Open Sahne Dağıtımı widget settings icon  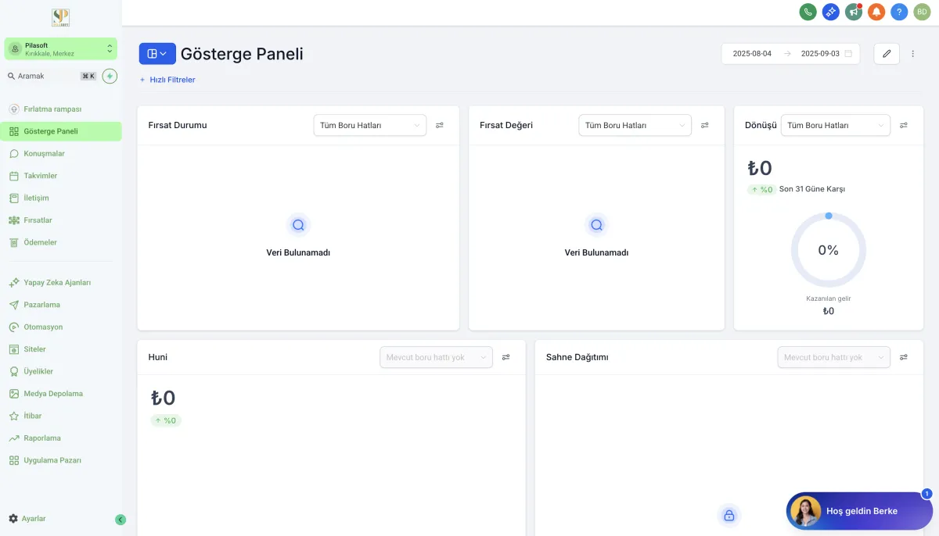pos(904,357)
